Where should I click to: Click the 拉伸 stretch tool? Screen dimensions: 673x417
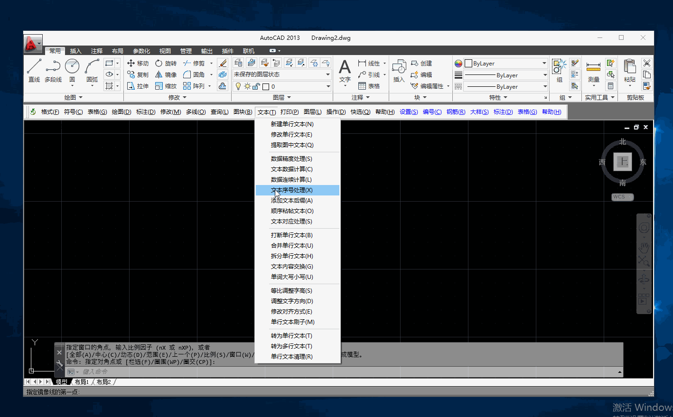click(138, 86)
